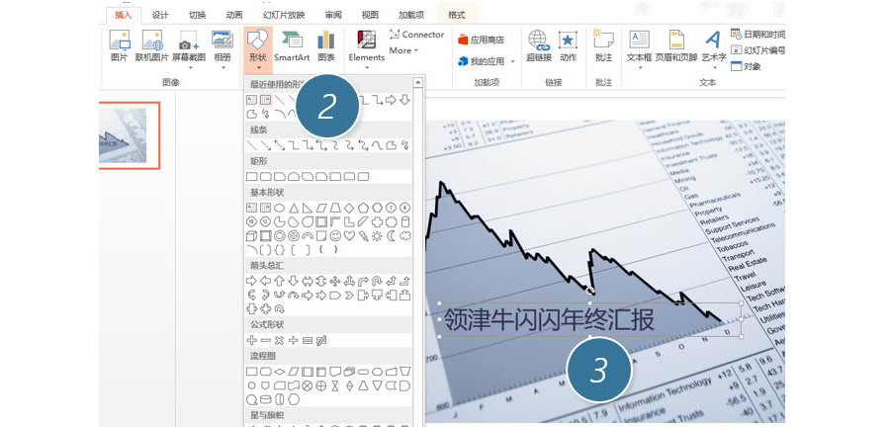Click the 文本框 text box icon
The height and width of the screenshot is (427, 890).
(639, 40)
